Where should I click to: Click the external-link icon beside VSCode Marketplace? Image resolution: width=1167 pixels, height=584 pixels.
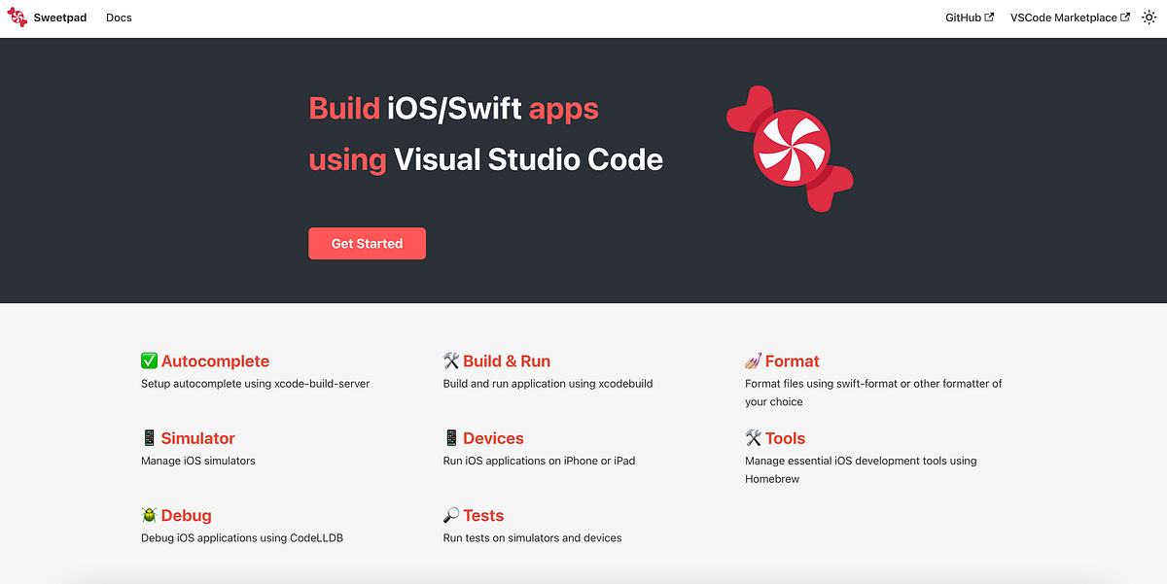(x=1124, y=16)
